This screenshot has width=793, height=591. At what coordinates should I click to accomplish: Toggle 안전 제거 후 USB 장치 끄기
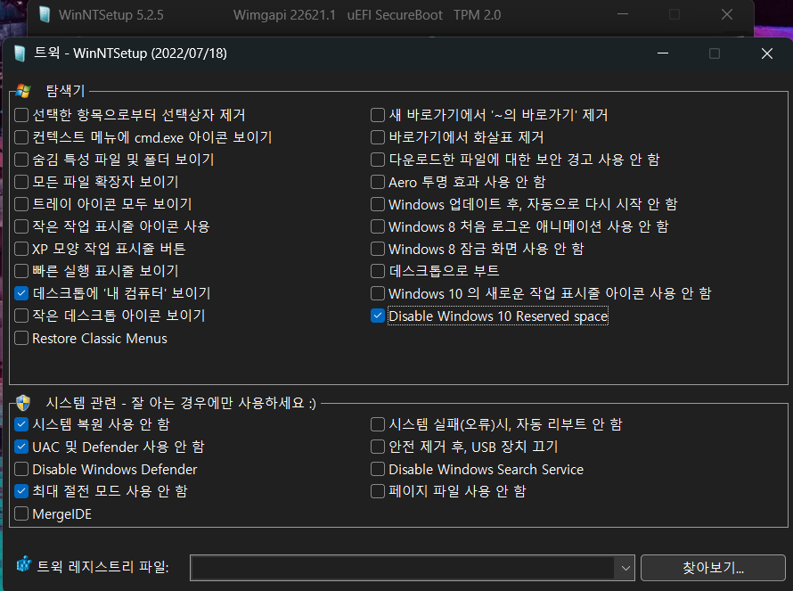click(378, 447)
